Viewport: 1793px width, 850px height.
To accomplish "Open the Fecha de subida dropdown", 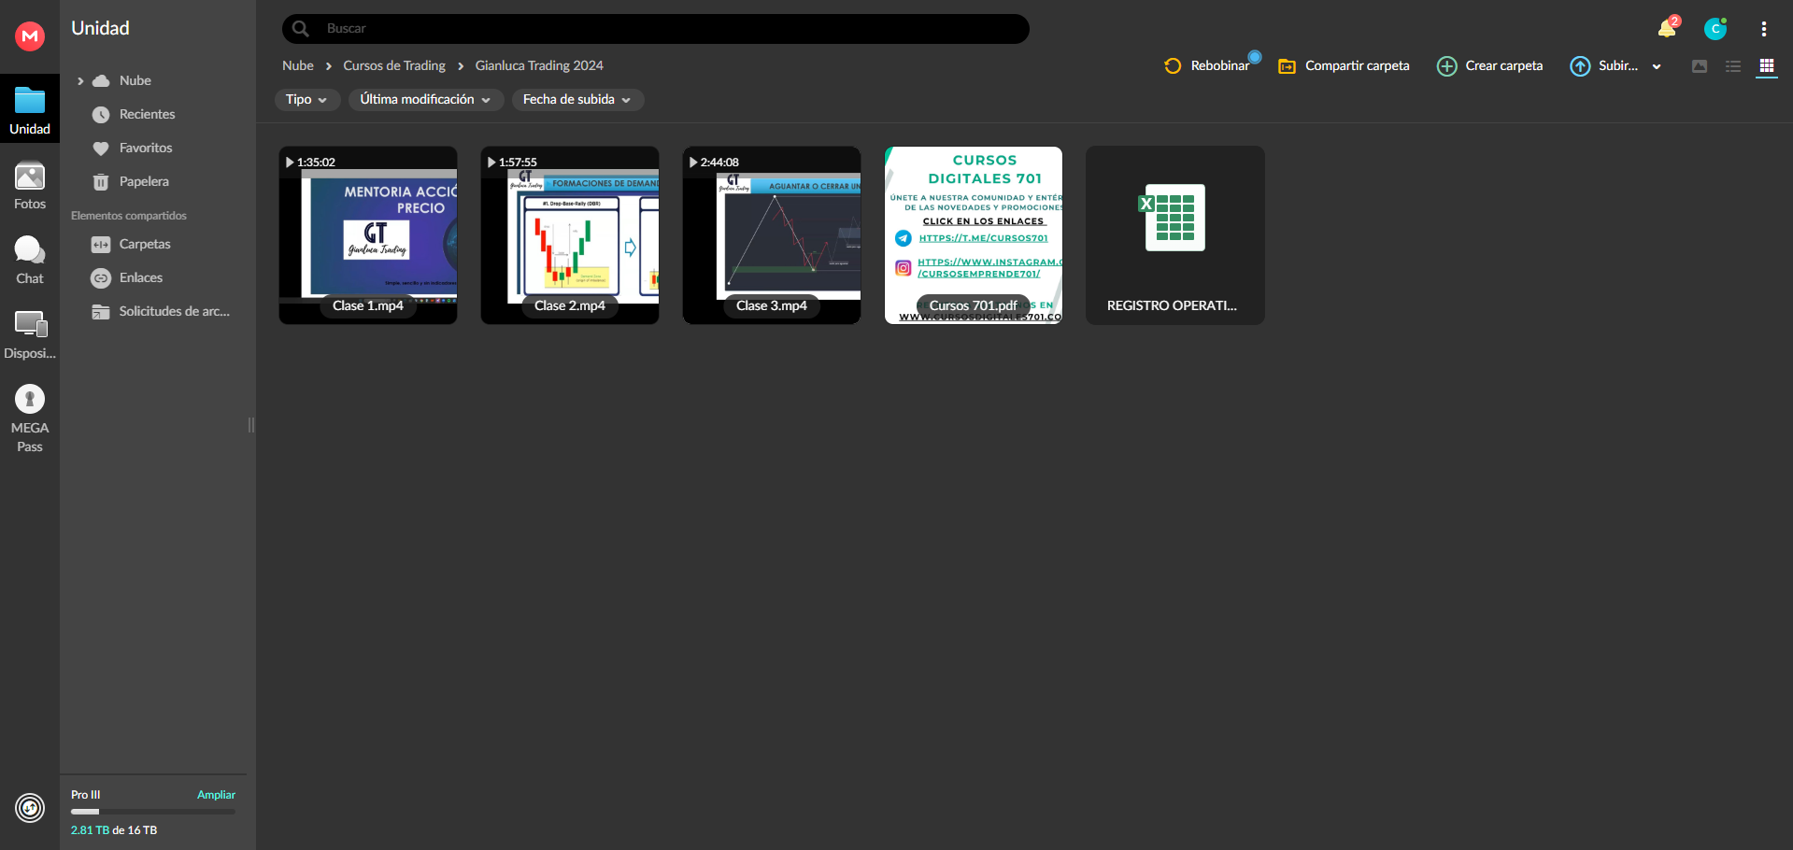I will coord(576,100).
